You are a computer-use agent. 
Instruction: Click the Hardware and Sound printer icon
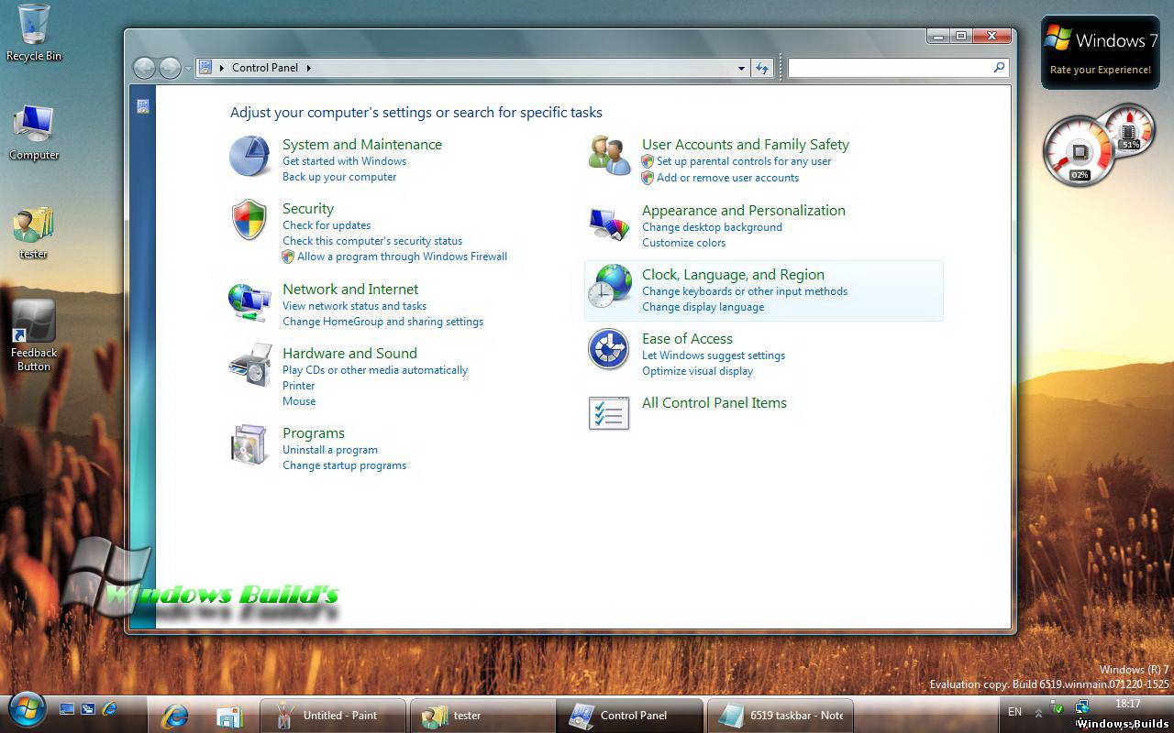[x=249, y=365]
